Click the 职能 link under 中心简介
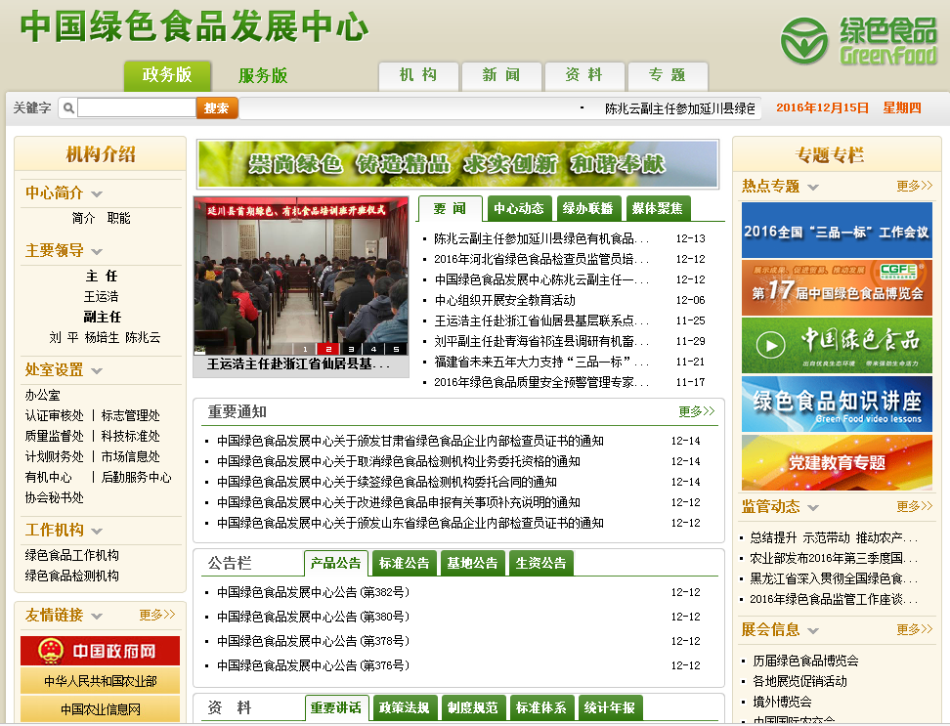Viewport: 950px width, 726px height. 119,219
